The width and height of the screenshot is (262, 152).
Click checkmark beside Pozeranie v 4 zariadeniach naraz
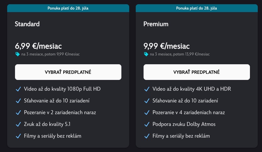[x=147, y=113]
